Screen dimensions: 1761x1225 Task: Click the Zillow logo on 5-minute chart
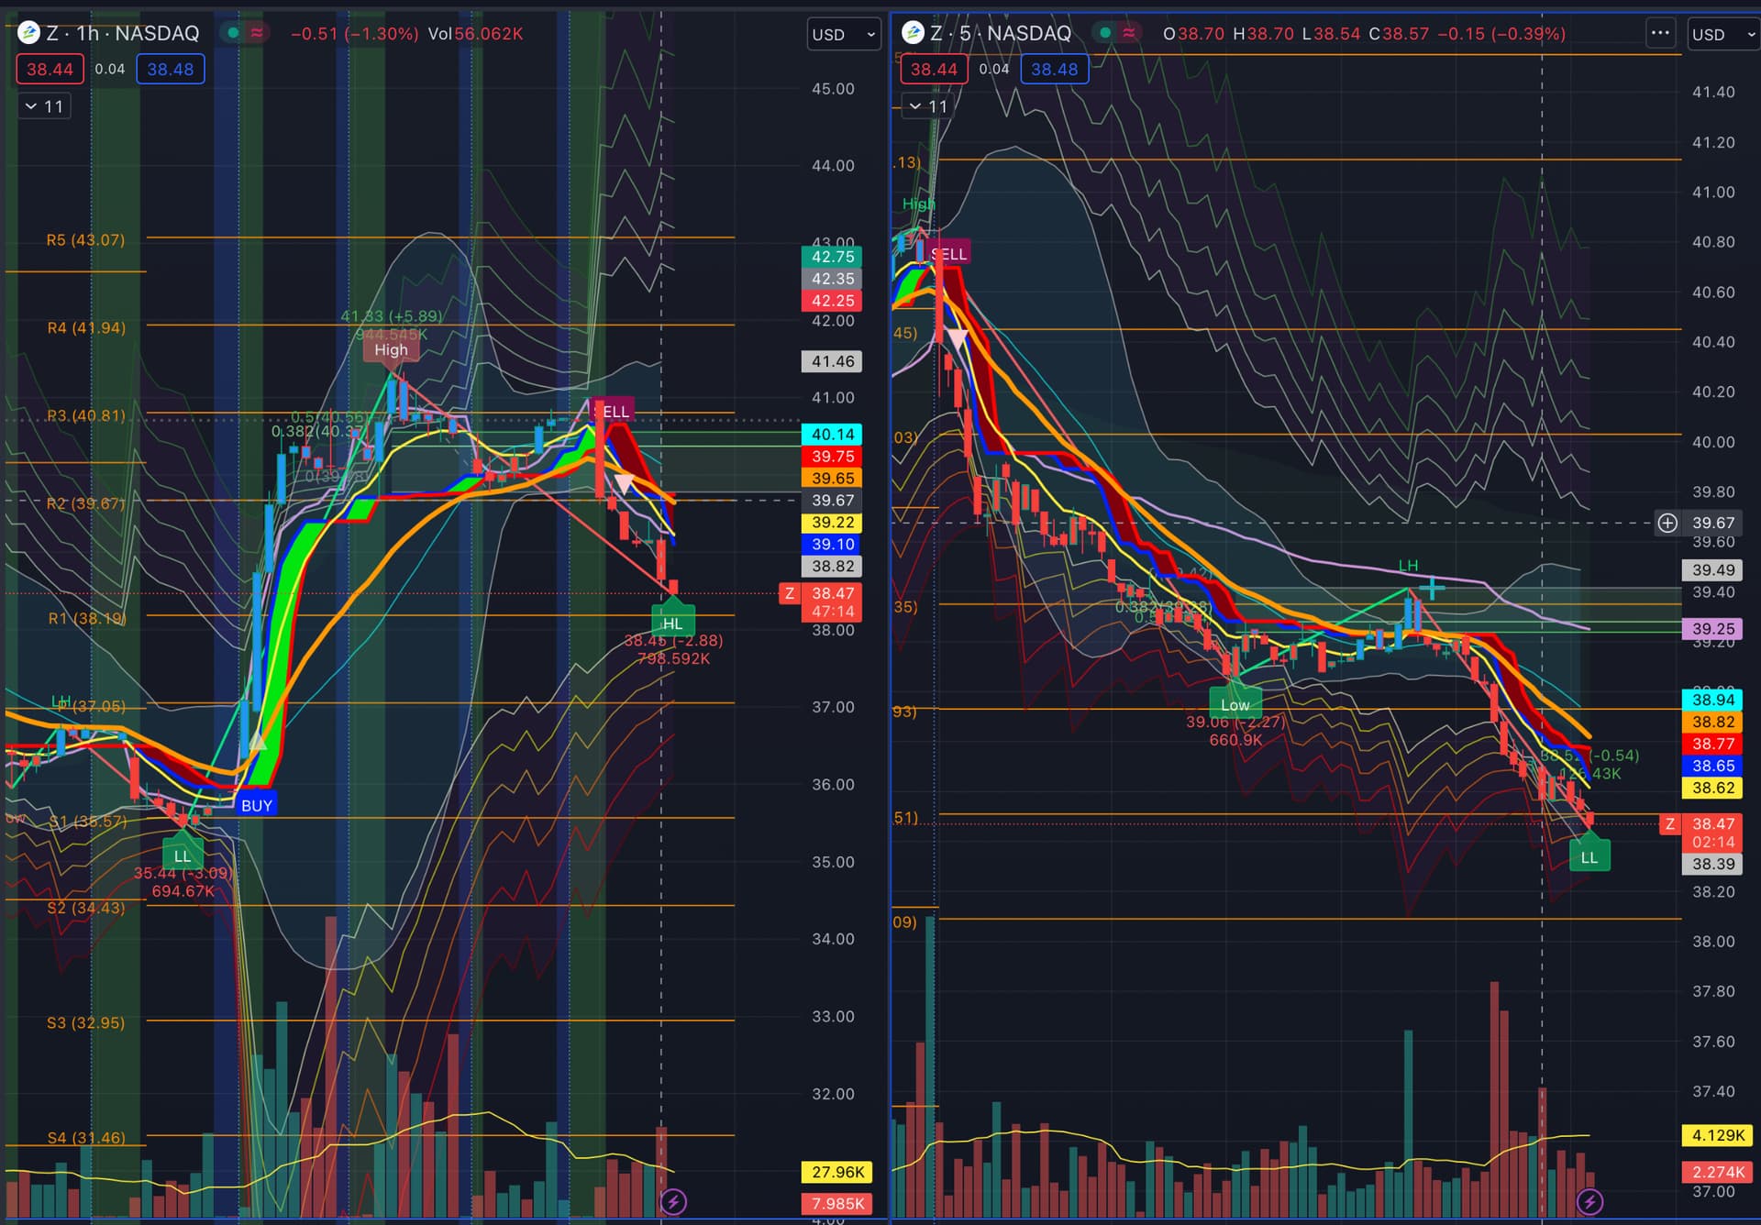tap(913, 33)
